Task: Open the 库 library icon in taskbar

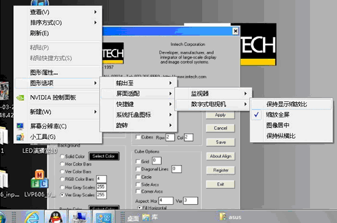Action: (145, 218)
